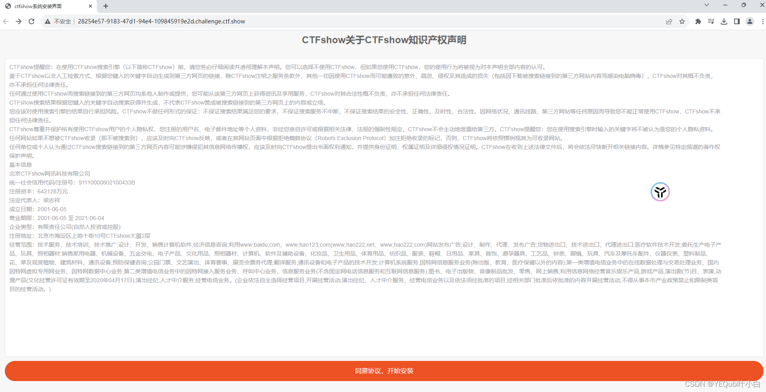This screenshot has width=766, height=392.
Task: Bookmark this page with the star
Action: 682,21
